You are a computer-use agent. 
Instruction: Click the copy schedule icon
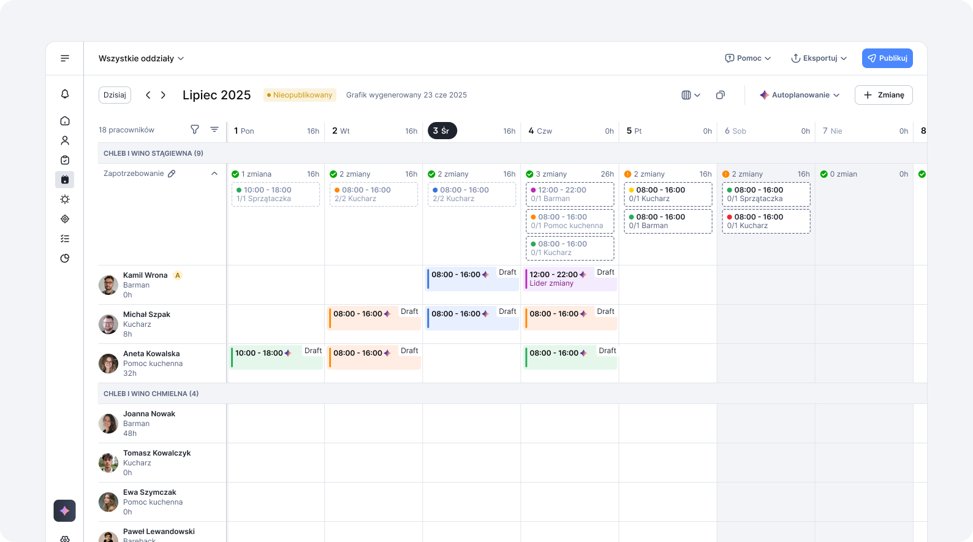(721, 95)
